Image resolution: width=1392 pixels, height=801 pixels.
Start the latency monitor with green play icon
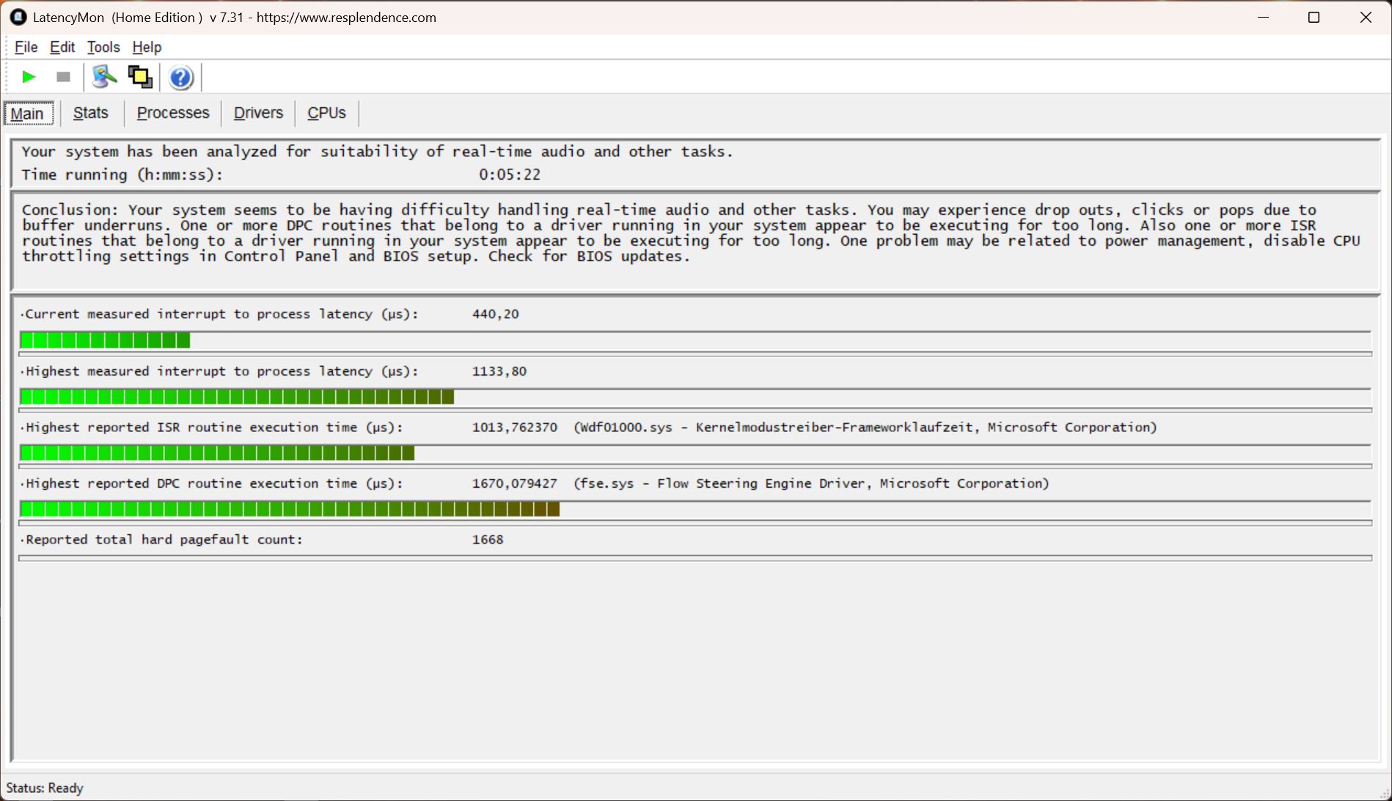pyautogui.click(x=29, y=77)
